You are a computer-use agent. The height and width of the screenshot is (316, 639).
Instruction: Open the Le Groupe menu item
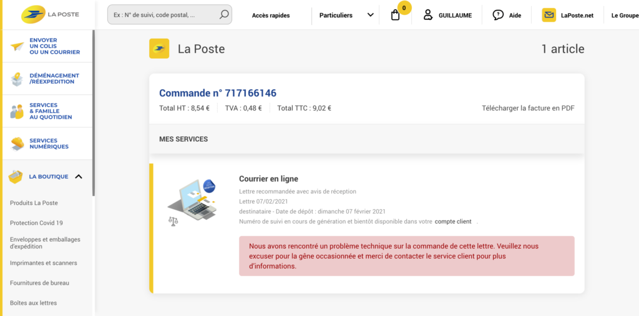tap(625, 16)
